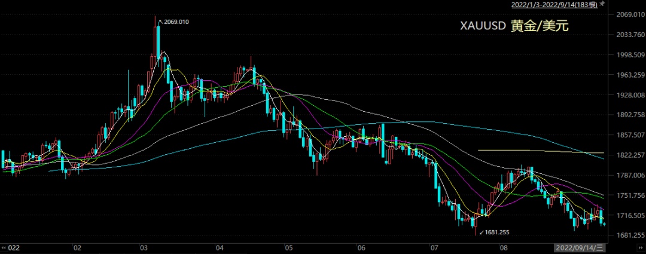This screenshot has height=254, width=646.
Task: Click the 1681.255 low price marker
Action: 496,232
